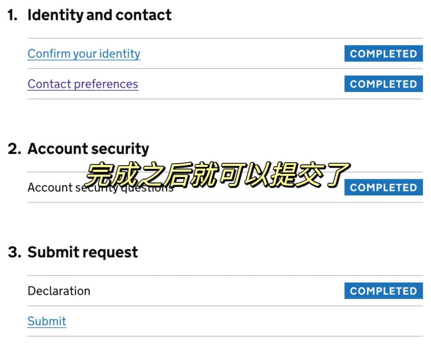The width and height of the screenshot is (431, 348).
Task: Click the Account security questions item text
Action: pyautogui.click(x=100, y=188)
